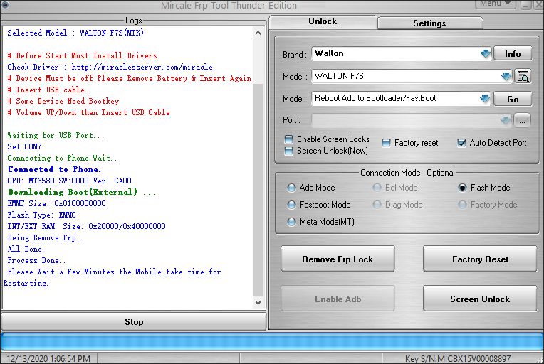Click the 'Flash Type: EMMC' log line
The height and width of the screenshot is (364, 544).
click(x=41, y=215)
